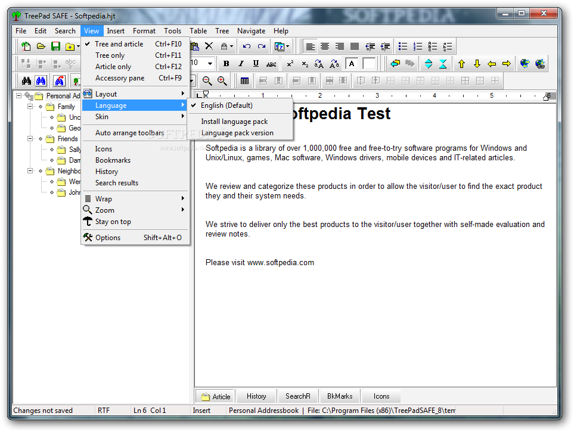
Task: Click the white highlight color swatch
Action: [369, 64]
